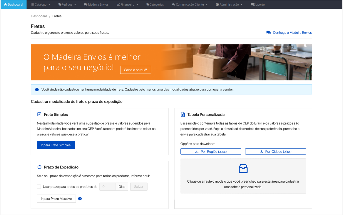Open the Comunicação Cliente dropdown
Viewport: 343px width, 215px height.
[190, 4]
